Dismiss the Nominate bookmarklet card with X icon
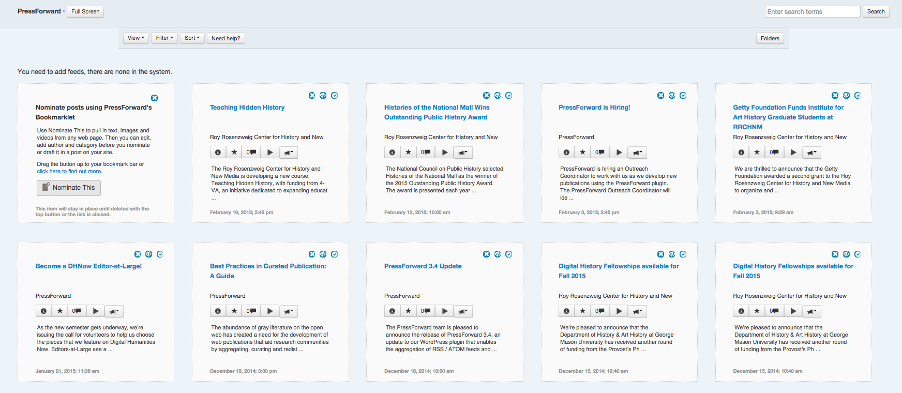This screenshot has width=902, height=393. pos(154,98)
